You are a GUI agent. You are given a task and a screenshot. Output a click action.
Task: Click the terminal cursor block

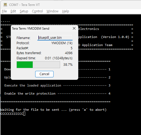click(24, 114)
